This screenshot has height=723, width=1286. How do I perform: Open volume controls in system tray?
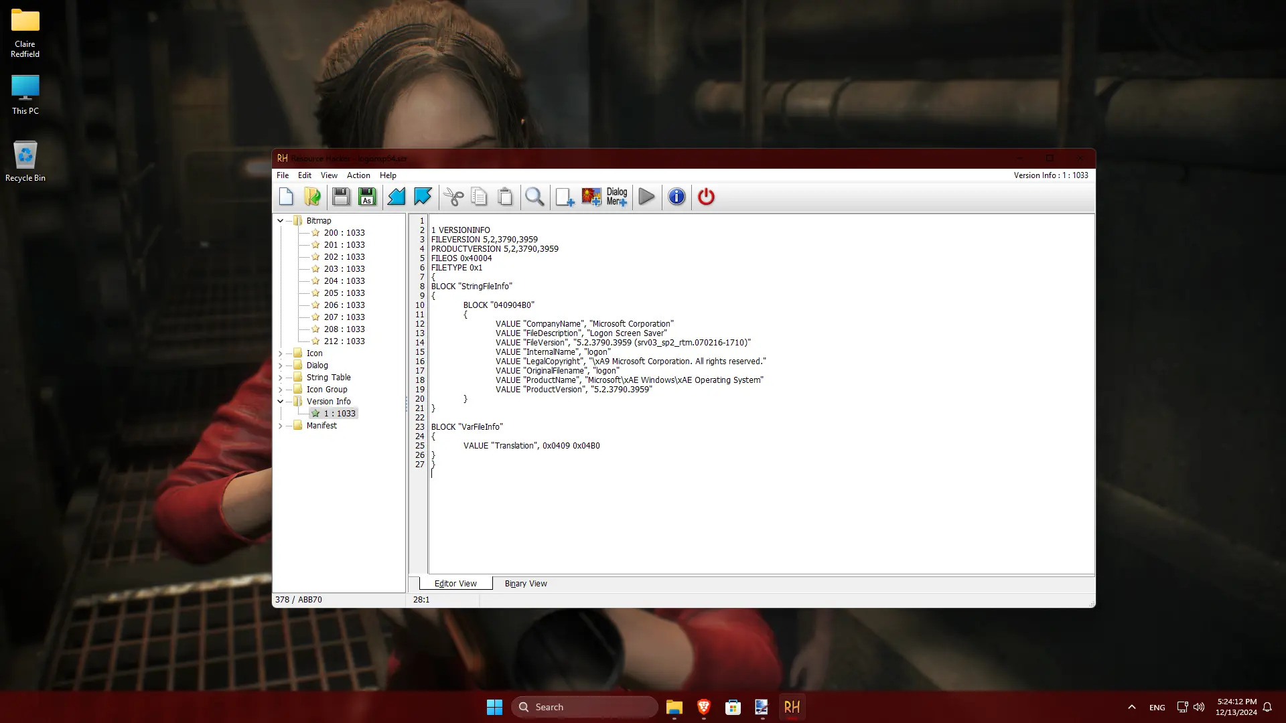(1199, 707)
